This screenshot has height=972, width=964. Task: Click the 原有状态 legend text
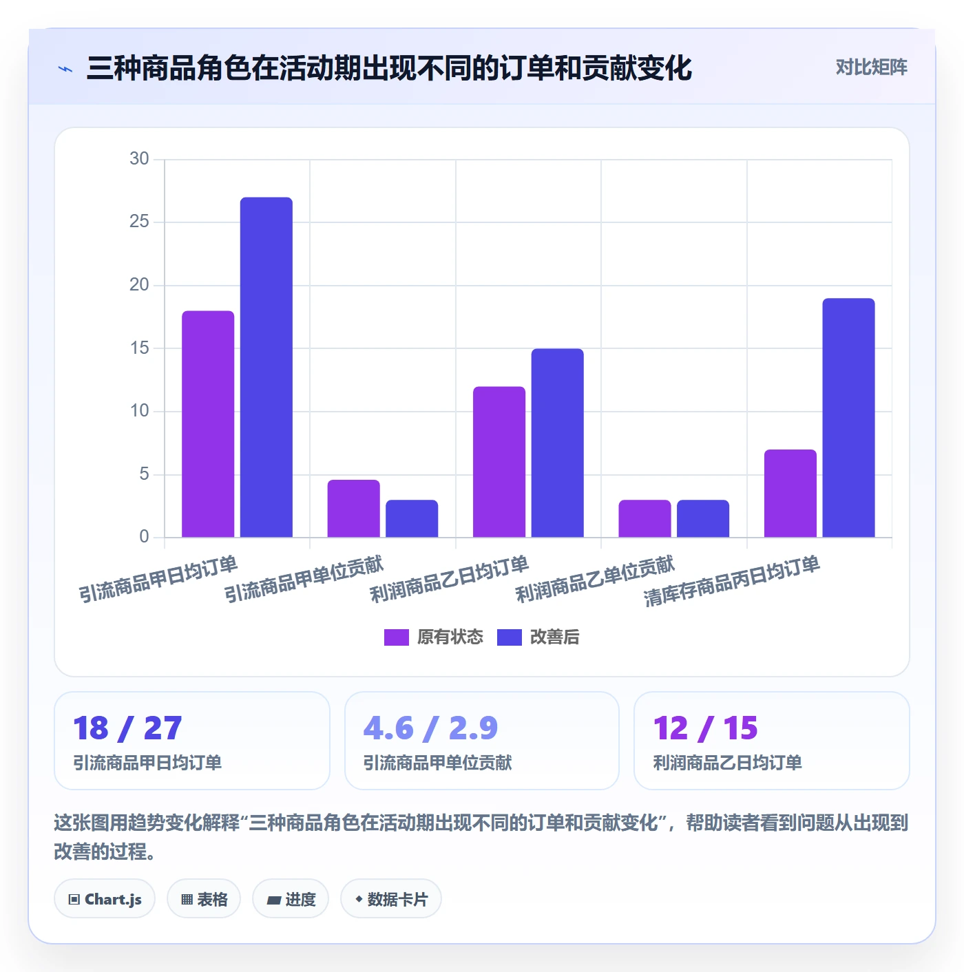(x=450, y=637)
